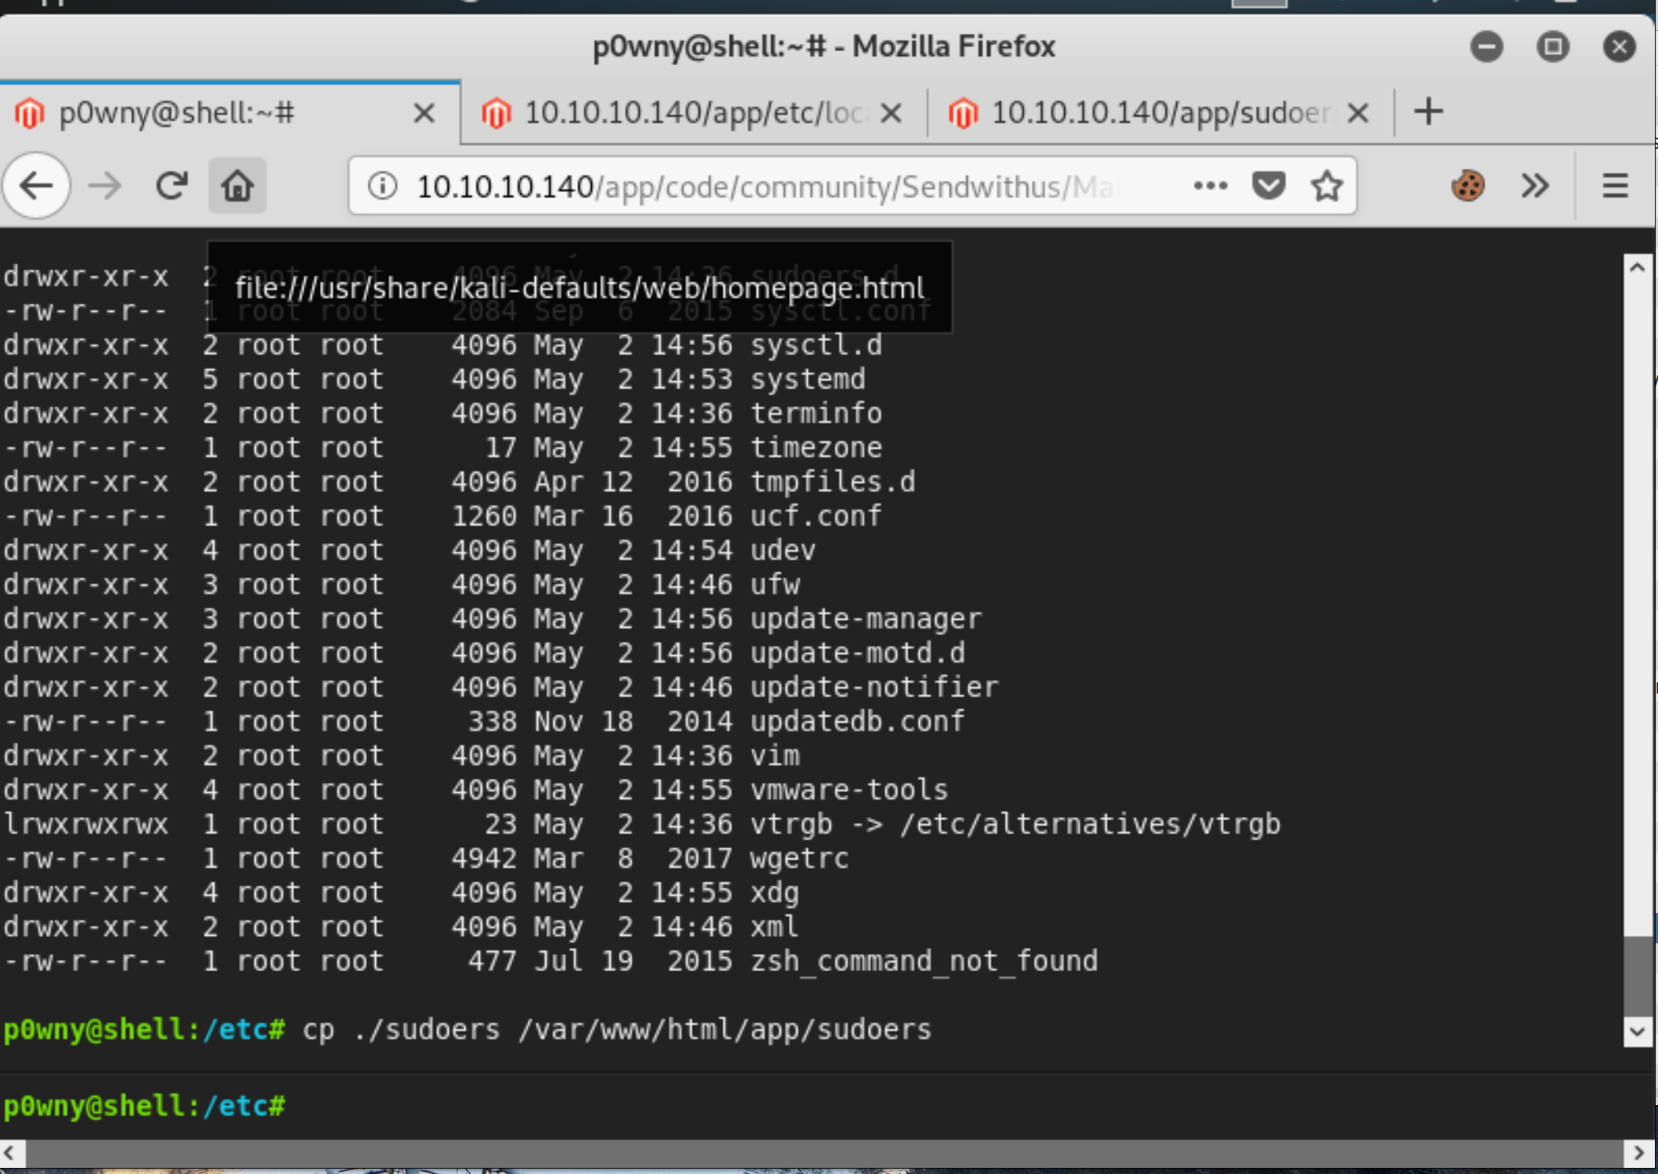Screen dimensions: 1658x1174
Task: Select the updatedb.conf file entry
Action: click(x=858, y=721)
